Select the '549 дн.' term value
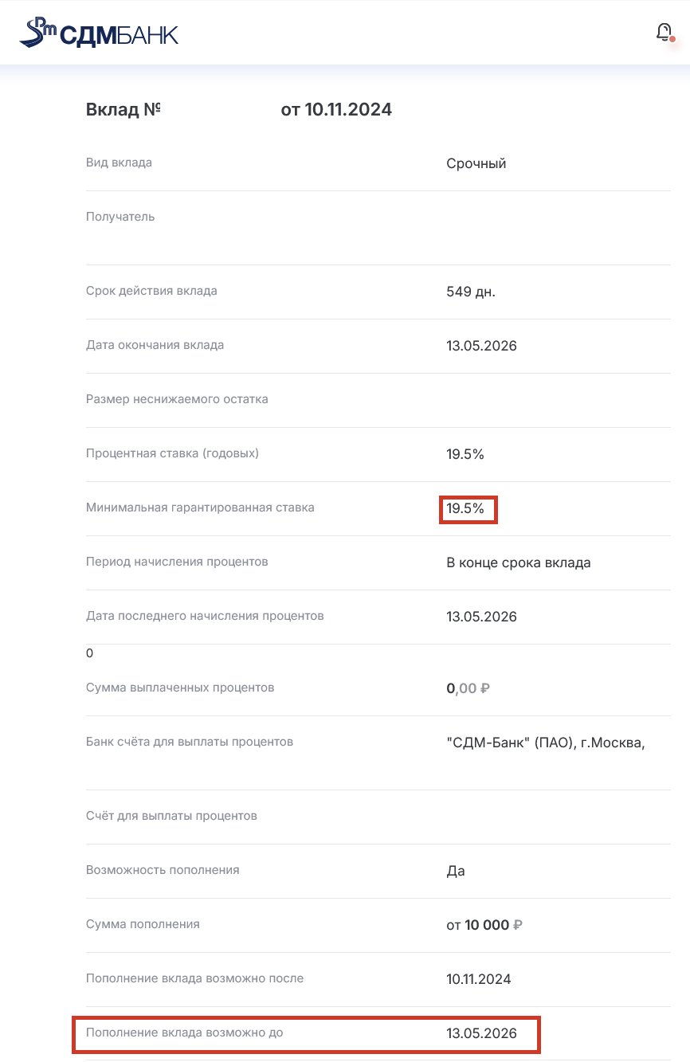 [470, 292]
